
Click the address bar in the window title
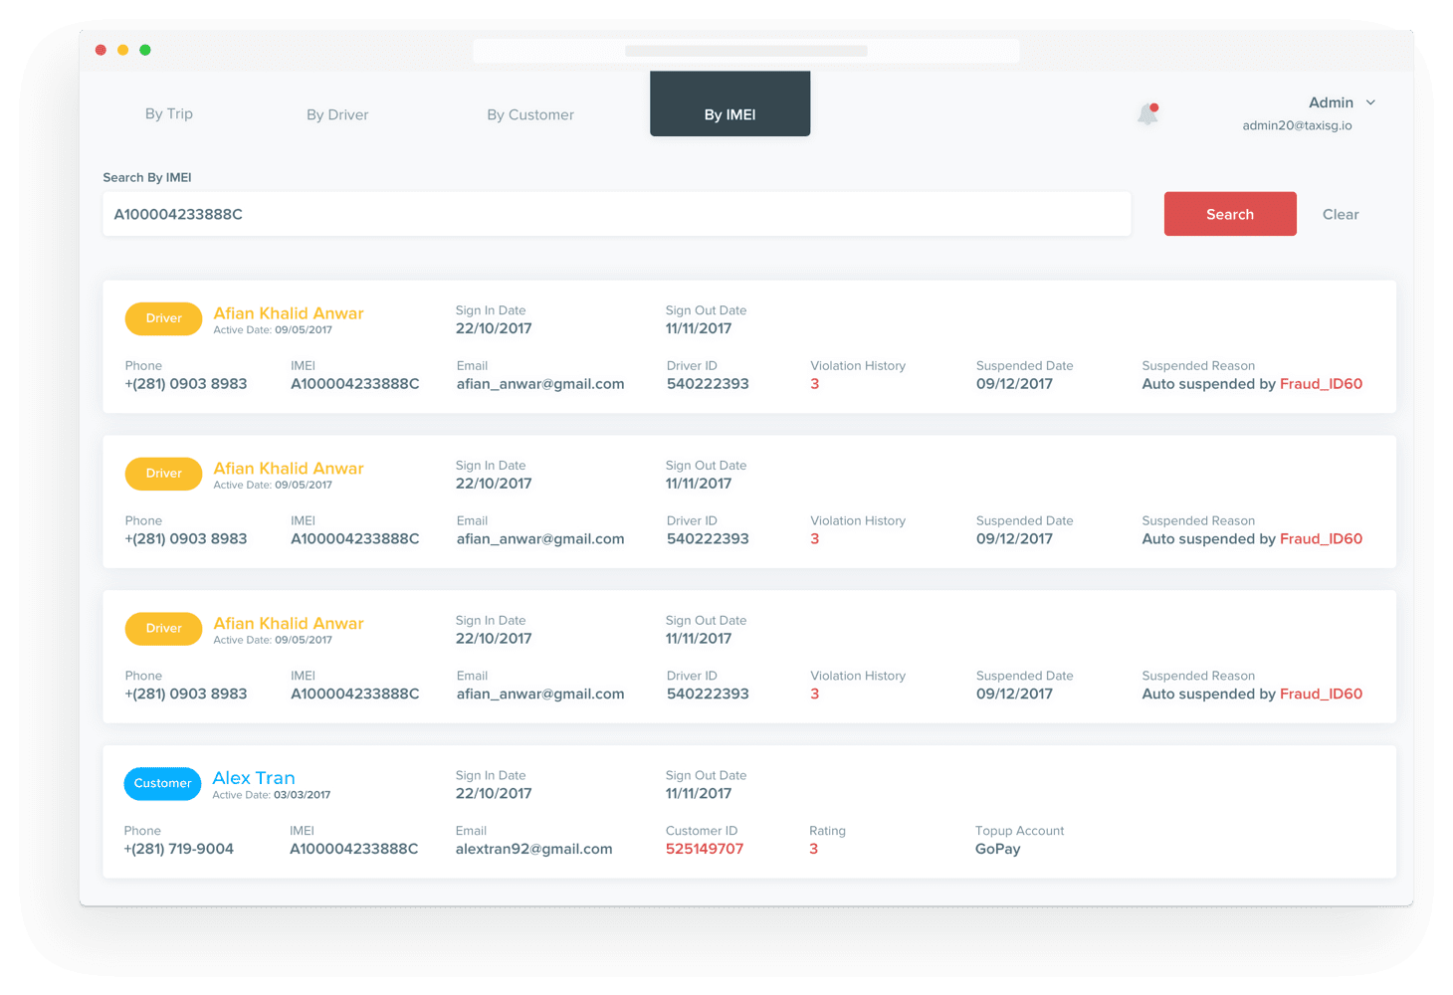[746, 51]
